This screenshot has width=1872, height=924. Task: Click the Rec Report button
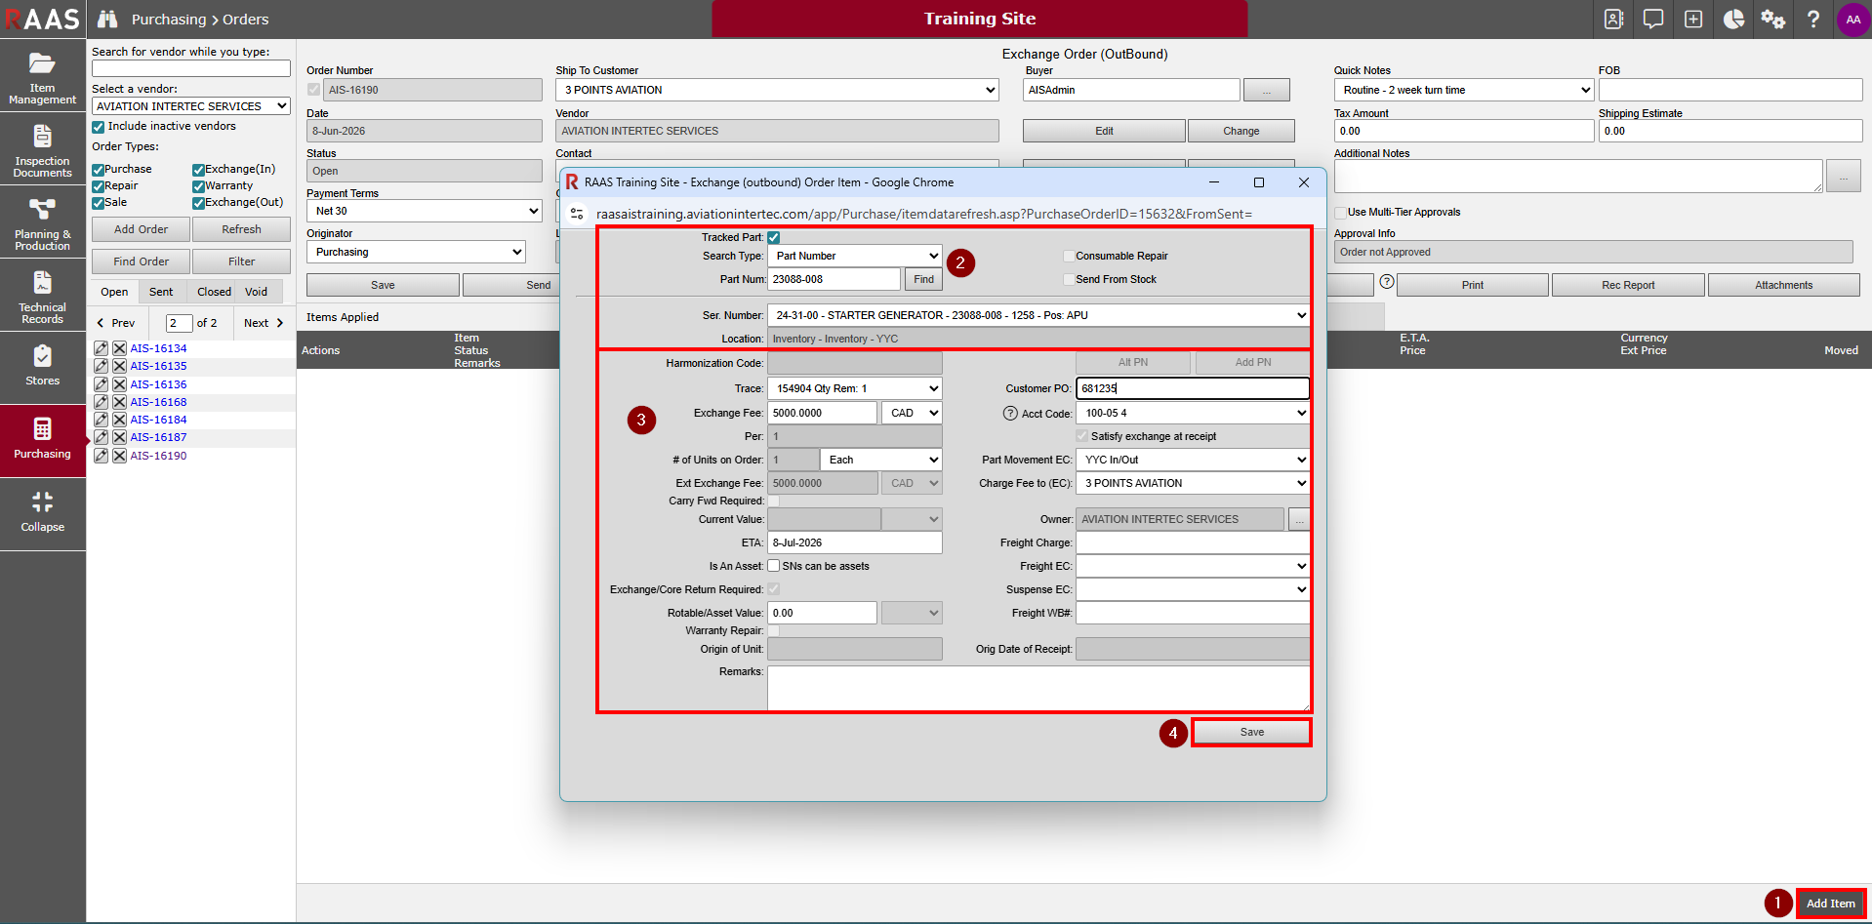coord(1628,285)
